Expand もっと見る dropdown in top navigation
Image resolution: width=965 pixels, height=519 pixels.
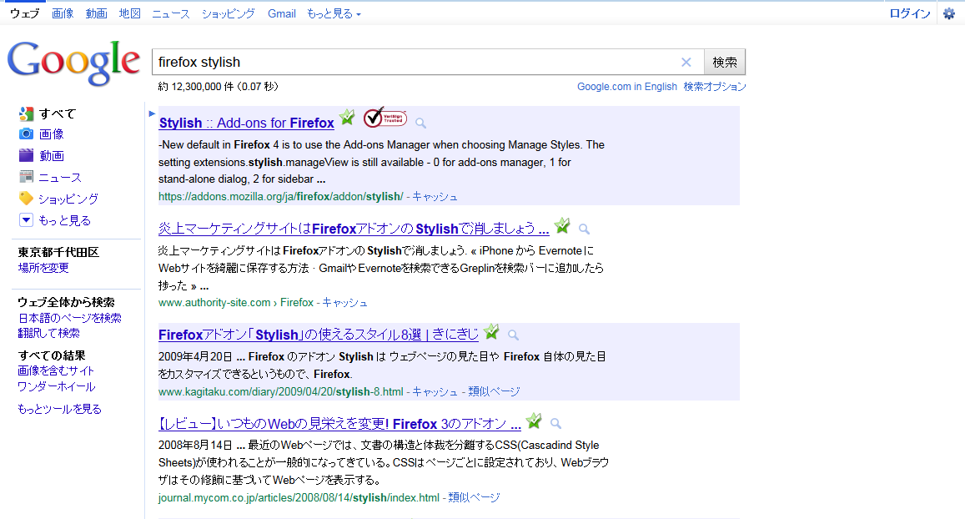click(x=334, y=13)
